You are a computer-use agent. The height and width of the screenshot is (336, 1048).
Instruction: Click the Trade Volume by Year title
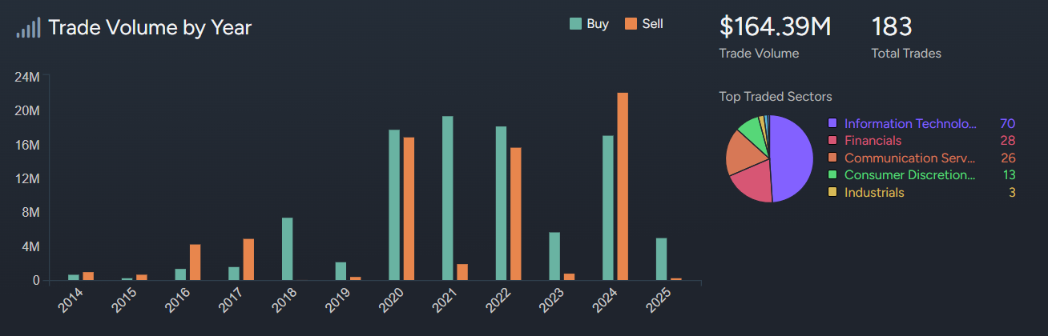(x=150, y=28)
